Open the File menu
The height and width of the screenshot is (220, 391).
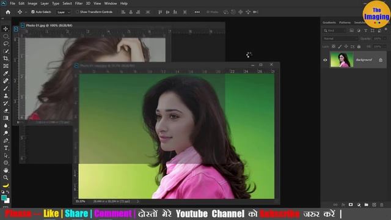click(x=12, y=4)
